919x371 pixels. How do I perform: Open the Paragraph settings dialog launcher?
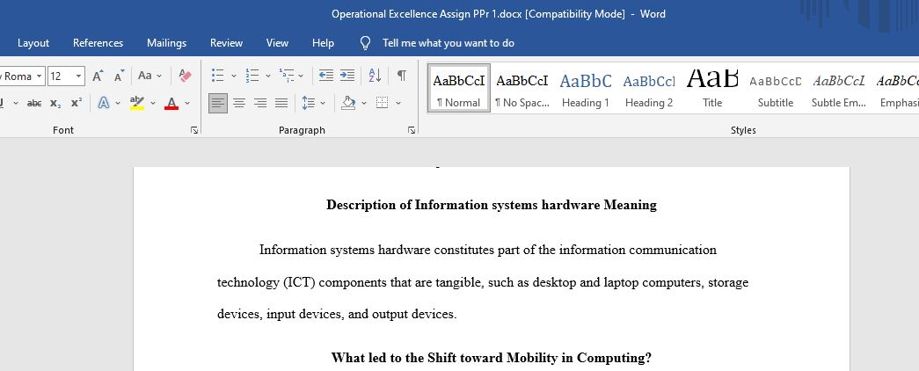412,130
